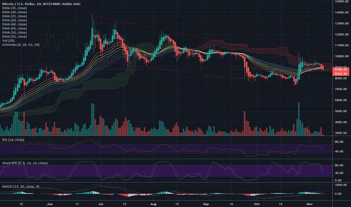This screenshot has width=351, height=207.
Task: Click the Ichimoku (9, 26, 52, 26) label
Action: [21, 45]
